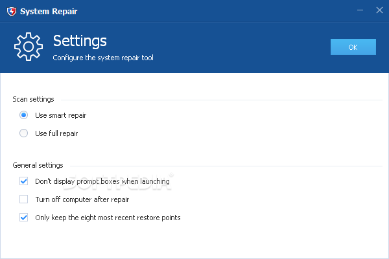Click the large Settings gear icon
The image size is (389, 259).
pyautogui.click(x=29, y=47)
